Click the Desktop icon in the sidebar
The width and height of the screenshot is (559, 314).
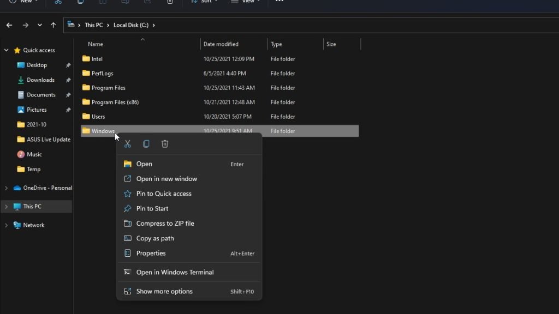point(21,65)
